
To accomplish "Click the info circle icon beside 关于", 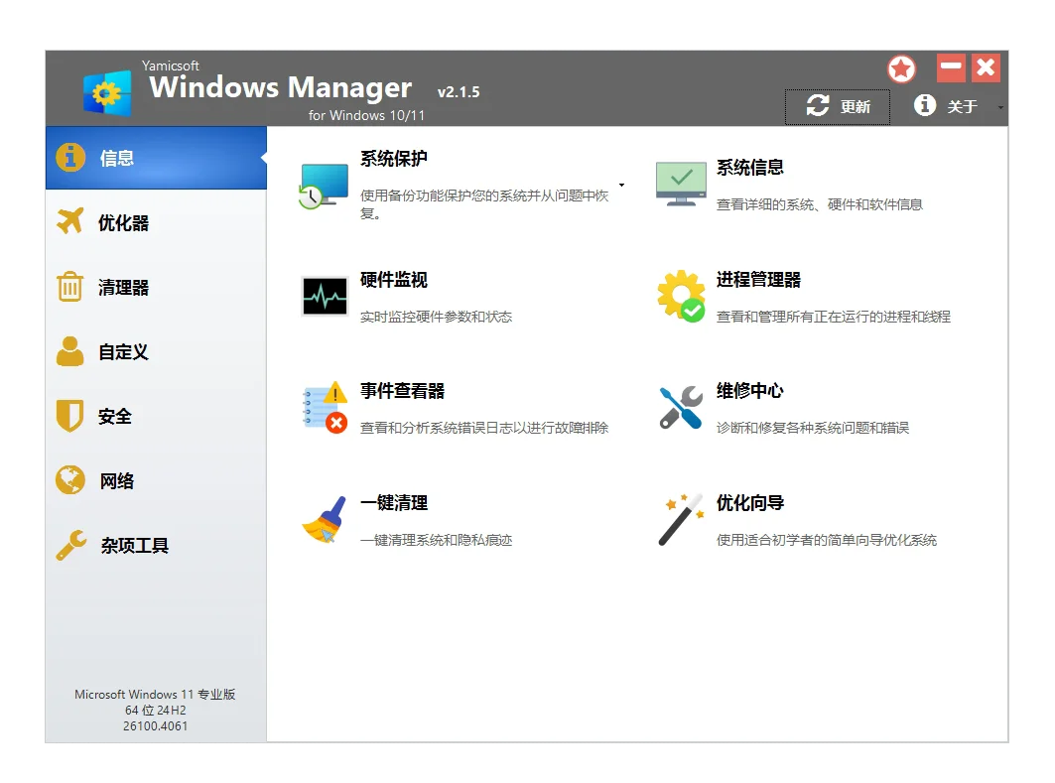I will click(924, 105).
